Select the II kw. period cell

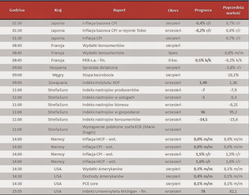click(x=173, y=60)
